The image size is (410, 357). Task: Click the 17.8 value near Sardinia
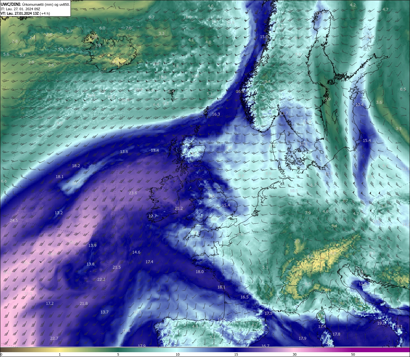coord(336,334)
